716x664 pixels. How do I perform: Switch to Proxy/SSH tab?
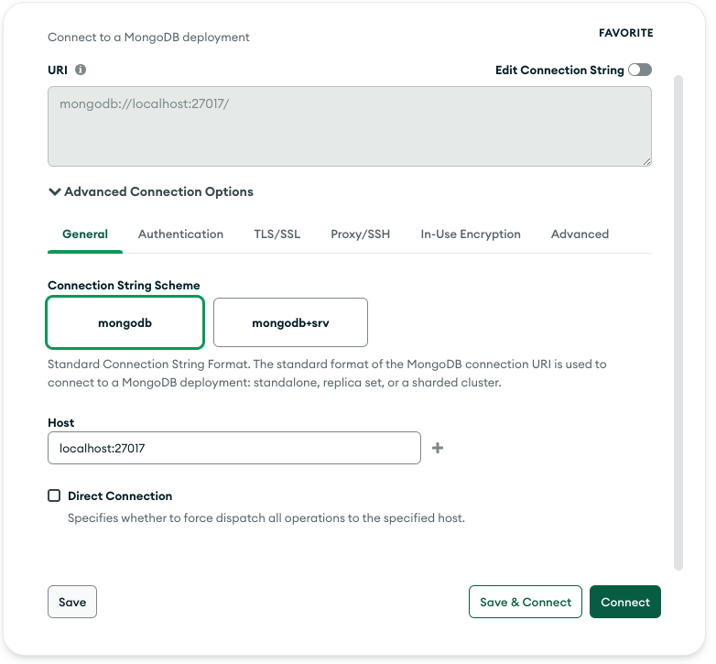click(x=360, y=234)
